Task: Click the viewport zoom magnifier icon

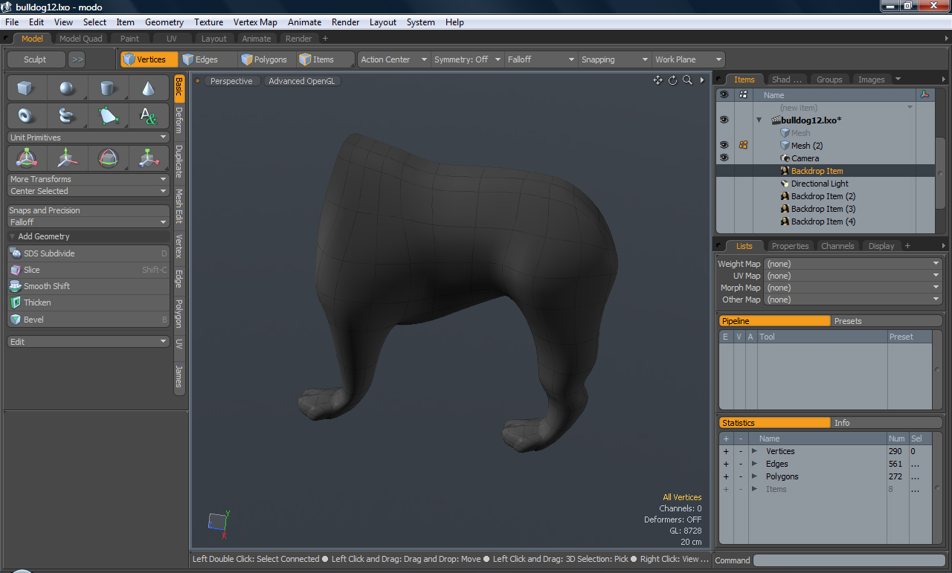Action: click(x=688, y=80)
